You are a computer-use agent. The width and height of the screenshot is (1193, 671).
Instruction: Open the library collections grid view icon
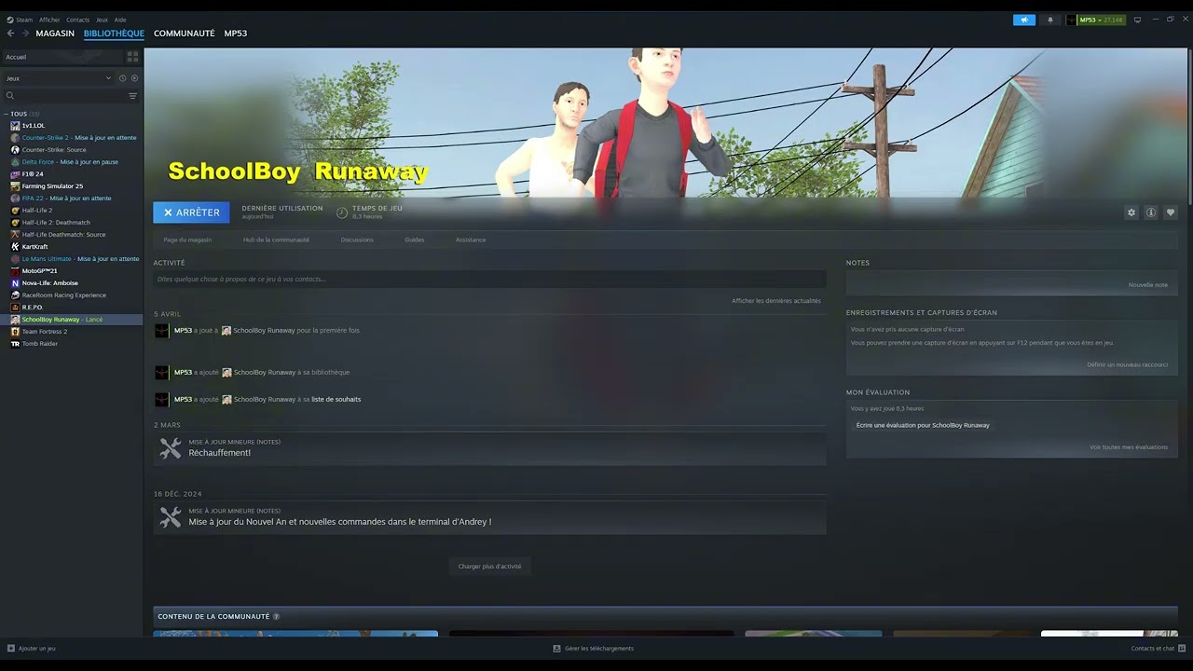click(132, 57)
